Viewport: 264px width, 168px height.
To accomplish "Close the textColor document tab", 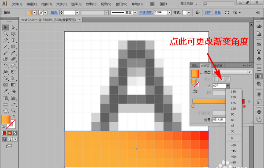I will click(x=80, y=20).
